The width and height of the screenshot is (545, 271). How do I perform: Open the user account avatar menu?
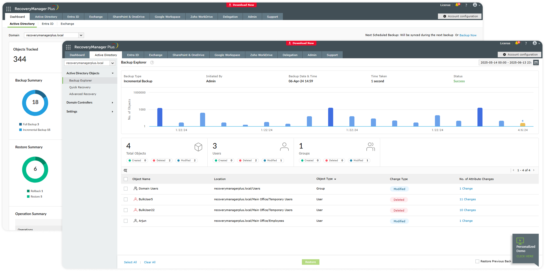point(534,43)
